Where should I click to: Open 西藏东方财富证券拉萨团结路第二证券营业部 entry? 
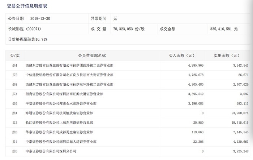[x=69, y=66]
